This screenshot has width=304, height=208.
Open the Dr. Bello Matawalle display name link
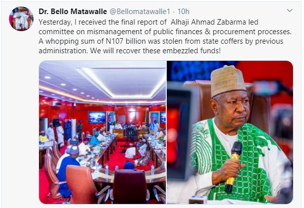[x=73, y=12]
